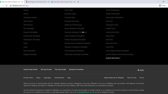This screenshot has height=94, width=168.
Task: Reload the page with the refresh icon
Action: click(x=6, y=6)
